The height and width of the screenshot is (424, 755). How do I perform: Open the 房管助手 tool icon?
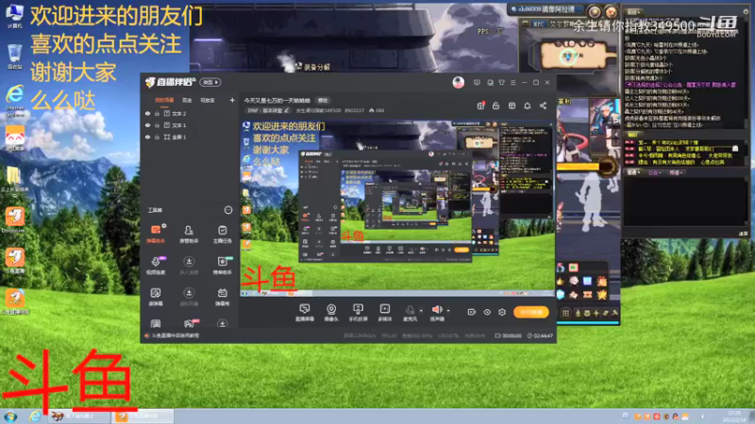(x=189, y=234)
